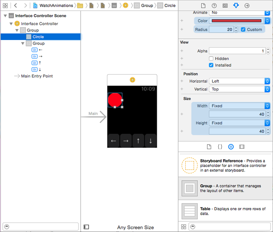Screen dimensions: 273x232
Task: Enable the Hidden checkbox
Action: [x=211, y=59]
